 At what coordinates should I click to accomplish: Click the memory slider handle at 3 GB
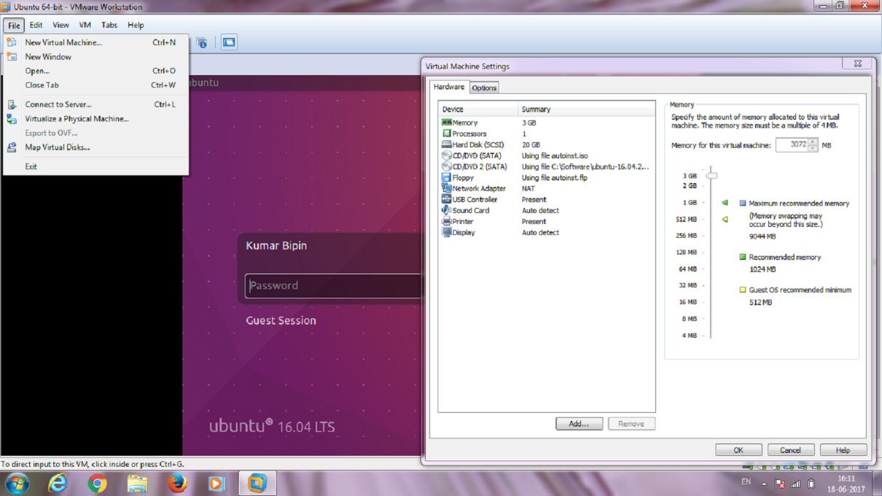click(x=712, y=175)
